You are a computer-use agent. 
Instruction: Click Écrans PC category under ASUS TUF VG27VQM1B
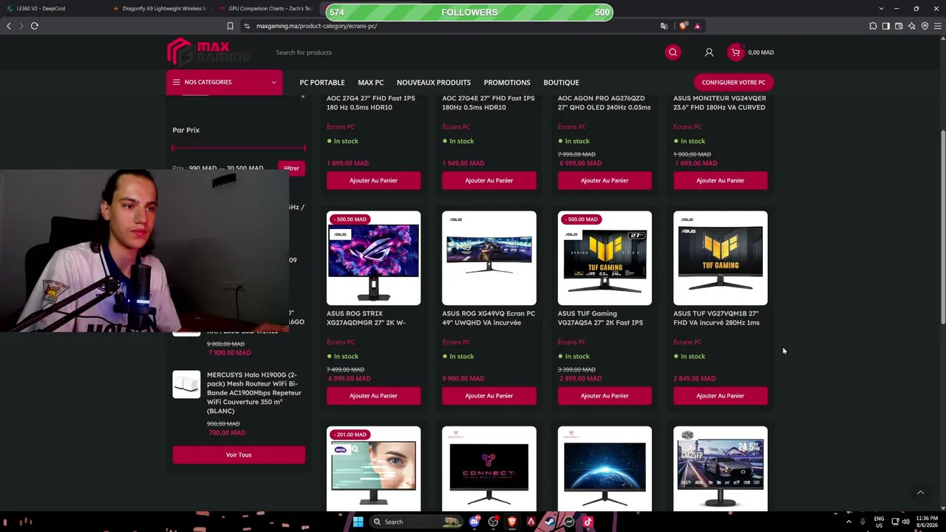tap(687, 342)
